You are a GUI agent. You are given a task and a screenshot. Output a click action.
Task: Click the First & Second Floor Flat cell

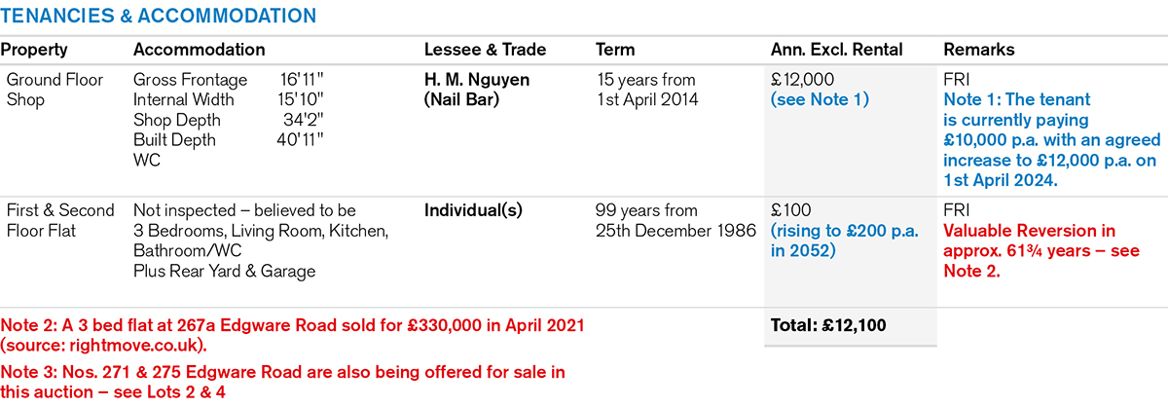tap(60, 220)
